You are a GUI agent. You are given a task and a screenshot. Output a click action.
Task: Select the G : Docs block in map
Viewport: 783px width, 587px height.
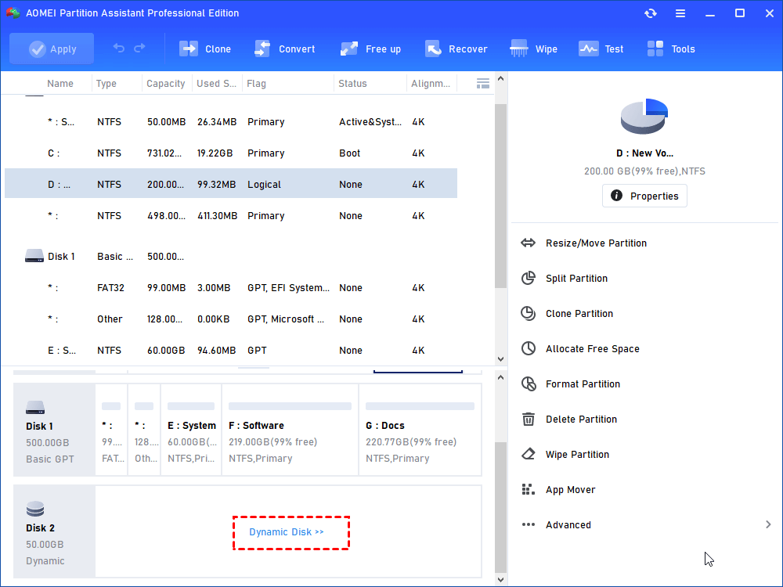(x=420, y=430)
